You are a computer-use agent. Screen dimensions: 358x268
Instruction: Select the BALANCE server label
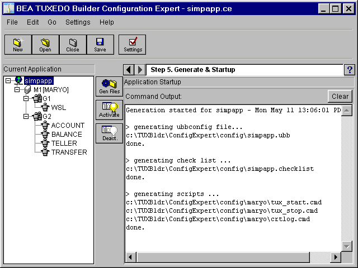pos(67,134)
